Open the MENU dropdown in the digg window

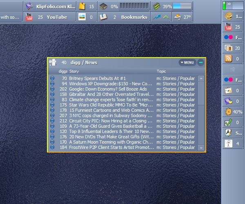tap(187, 62)
